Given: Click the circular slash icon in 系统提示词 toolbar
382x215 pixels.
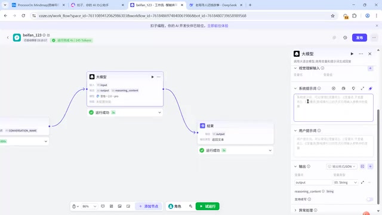Looking at the screenshot, I should pyautogui.click(x=334, y=88).
